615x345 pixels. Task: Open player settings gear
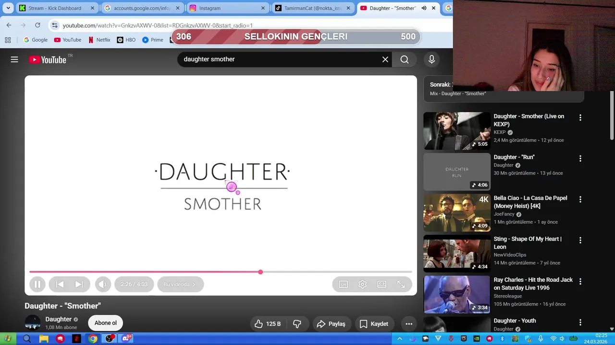click(x=363, y=284)
